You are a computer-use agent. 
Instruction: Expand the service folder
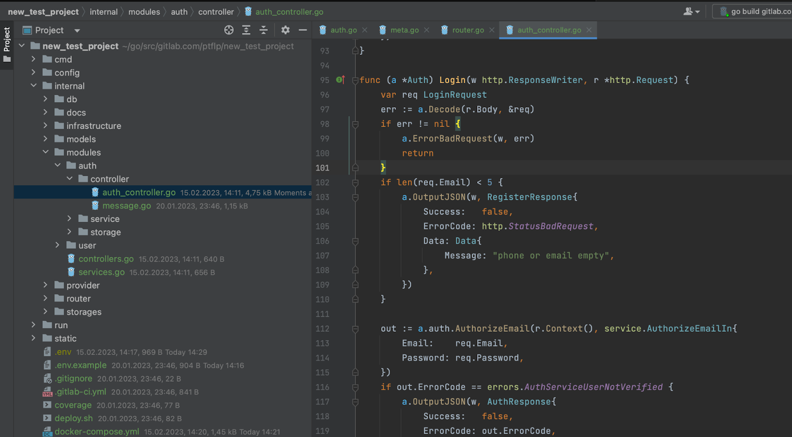pos(69,218)
